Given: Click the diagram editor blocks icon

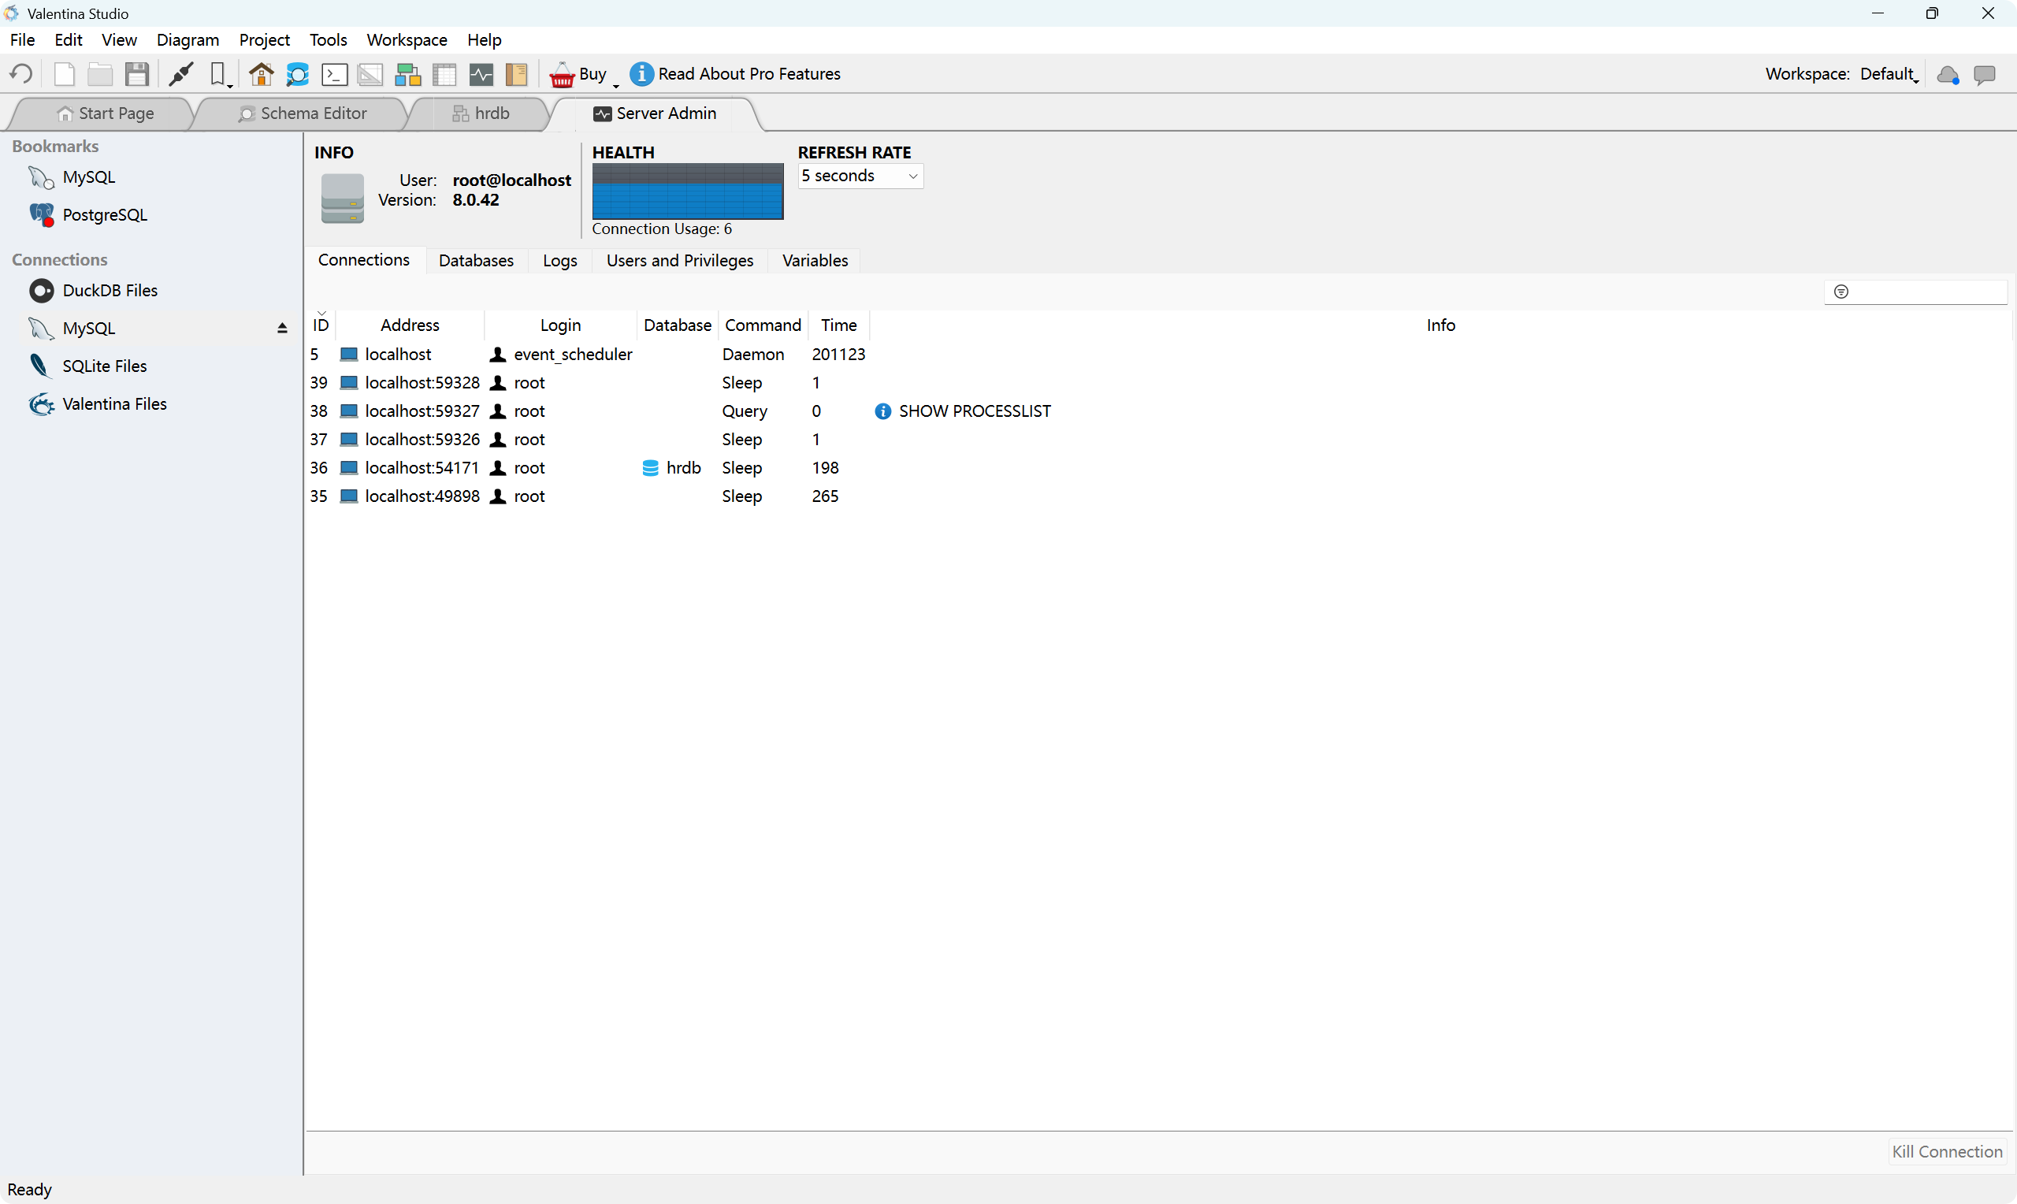Looking at the screenshot, I should click(407, 74).
